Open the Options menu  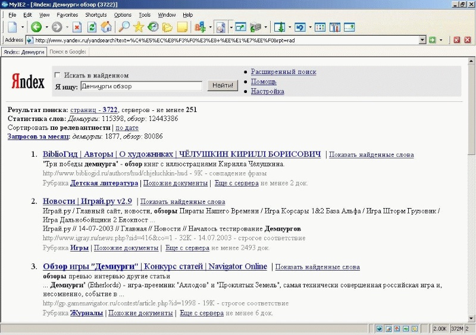123,14
